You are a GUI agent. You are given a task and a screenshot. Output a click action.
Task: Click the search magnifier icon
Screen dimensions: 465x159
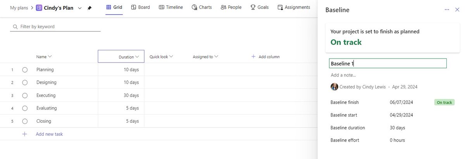[15, 27]
